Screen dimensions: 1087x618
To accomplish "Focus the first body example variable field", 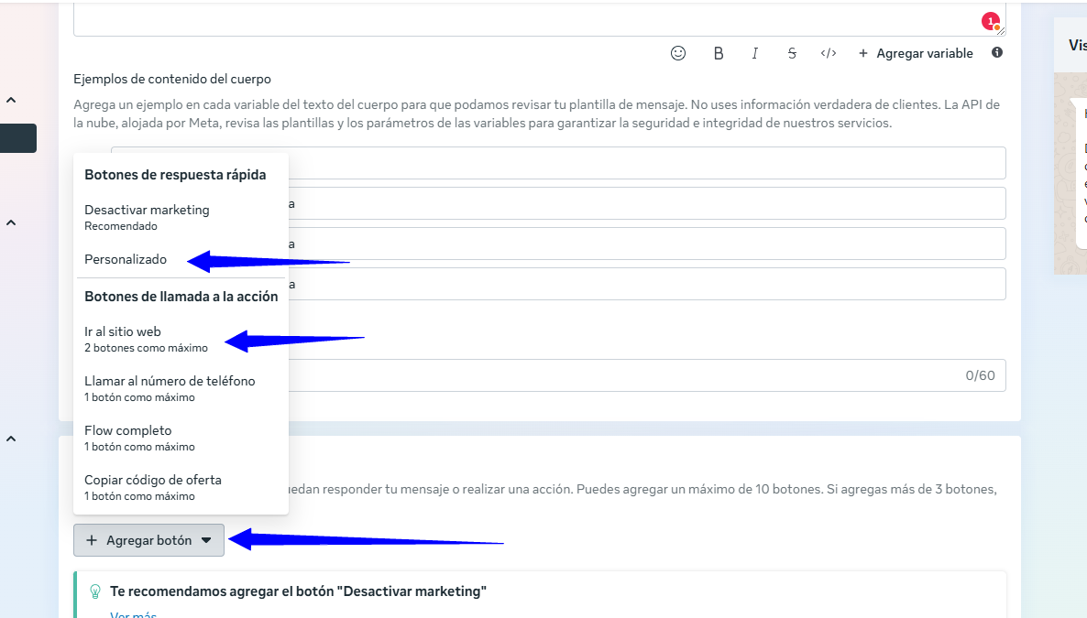I will click(x=558, y=163).
